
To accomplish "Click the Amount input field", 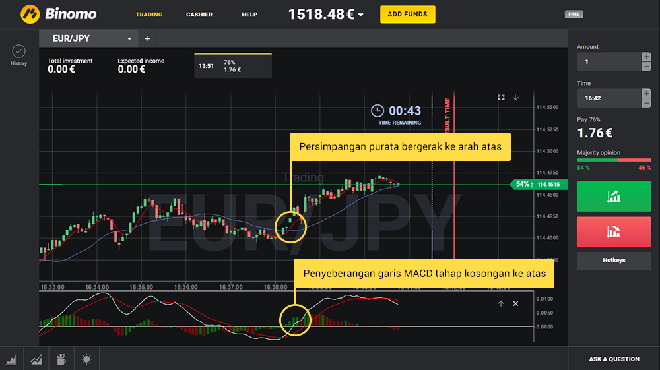I will (x=609, y=62).
